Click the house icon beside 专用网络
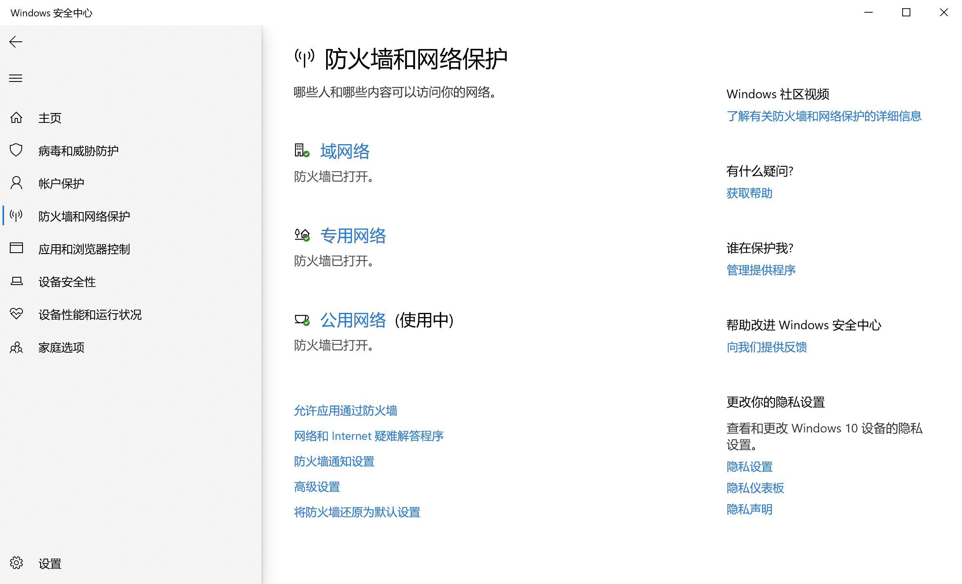The height and width of the screenshot is (584, 962). coord(302,235)
